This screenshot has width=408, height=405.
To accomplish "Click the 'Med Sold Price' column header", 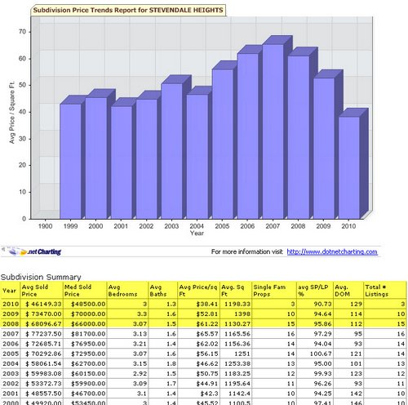I will (x=85, y=291).
